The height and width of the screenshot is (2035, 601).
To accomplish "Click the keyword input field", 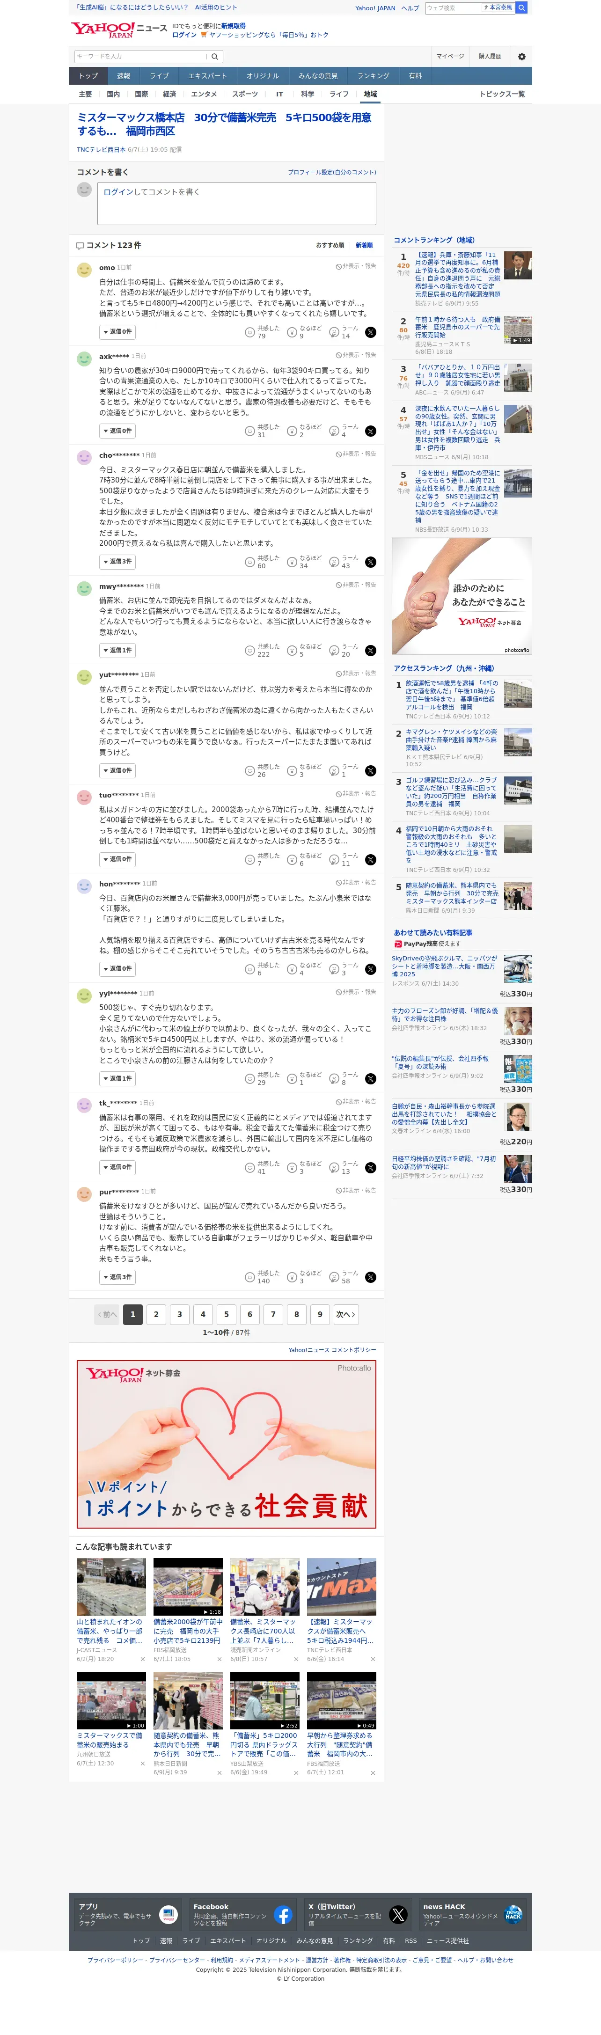I will pos(140,56).
